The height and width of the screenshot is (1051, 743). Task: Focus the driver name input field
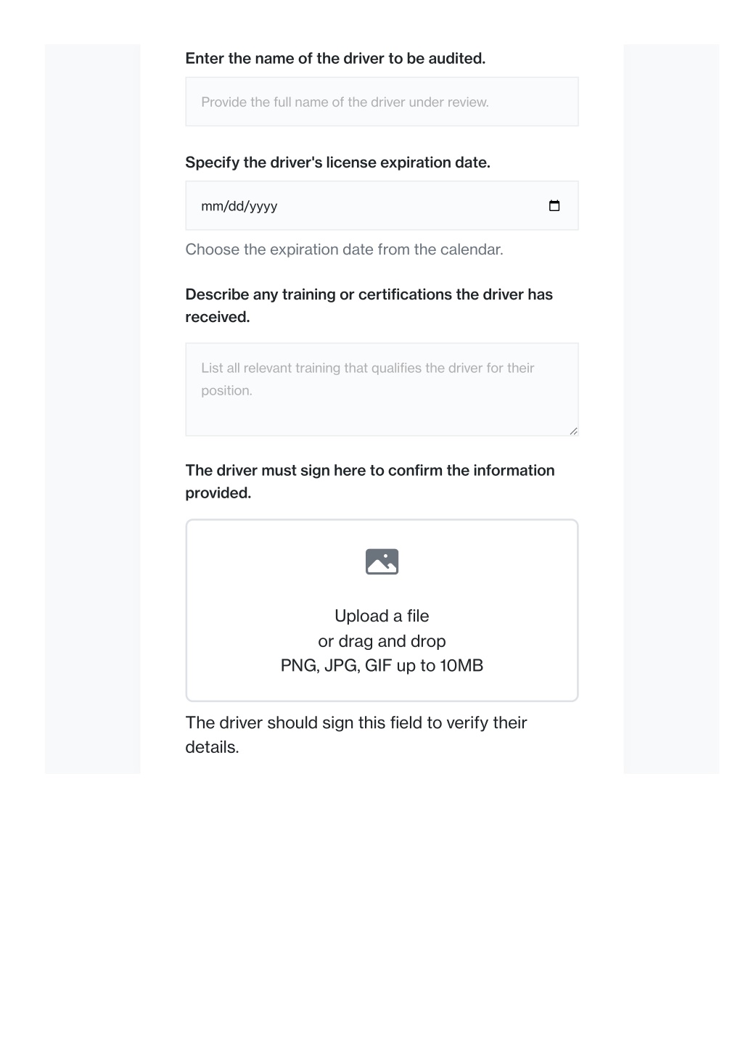[382, 102]
